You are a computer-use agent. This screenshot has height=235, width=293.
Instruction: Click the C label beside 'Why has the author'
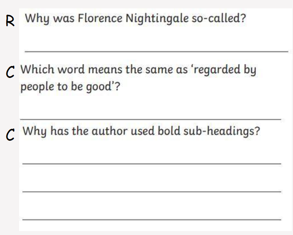pyautogui.click(x=10, y=134)
